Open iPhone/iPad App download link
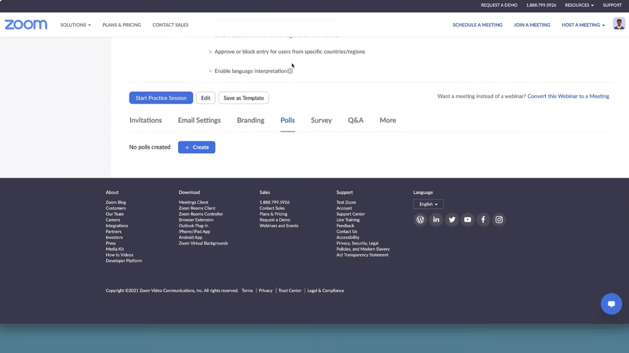 [x=194, y=232]
